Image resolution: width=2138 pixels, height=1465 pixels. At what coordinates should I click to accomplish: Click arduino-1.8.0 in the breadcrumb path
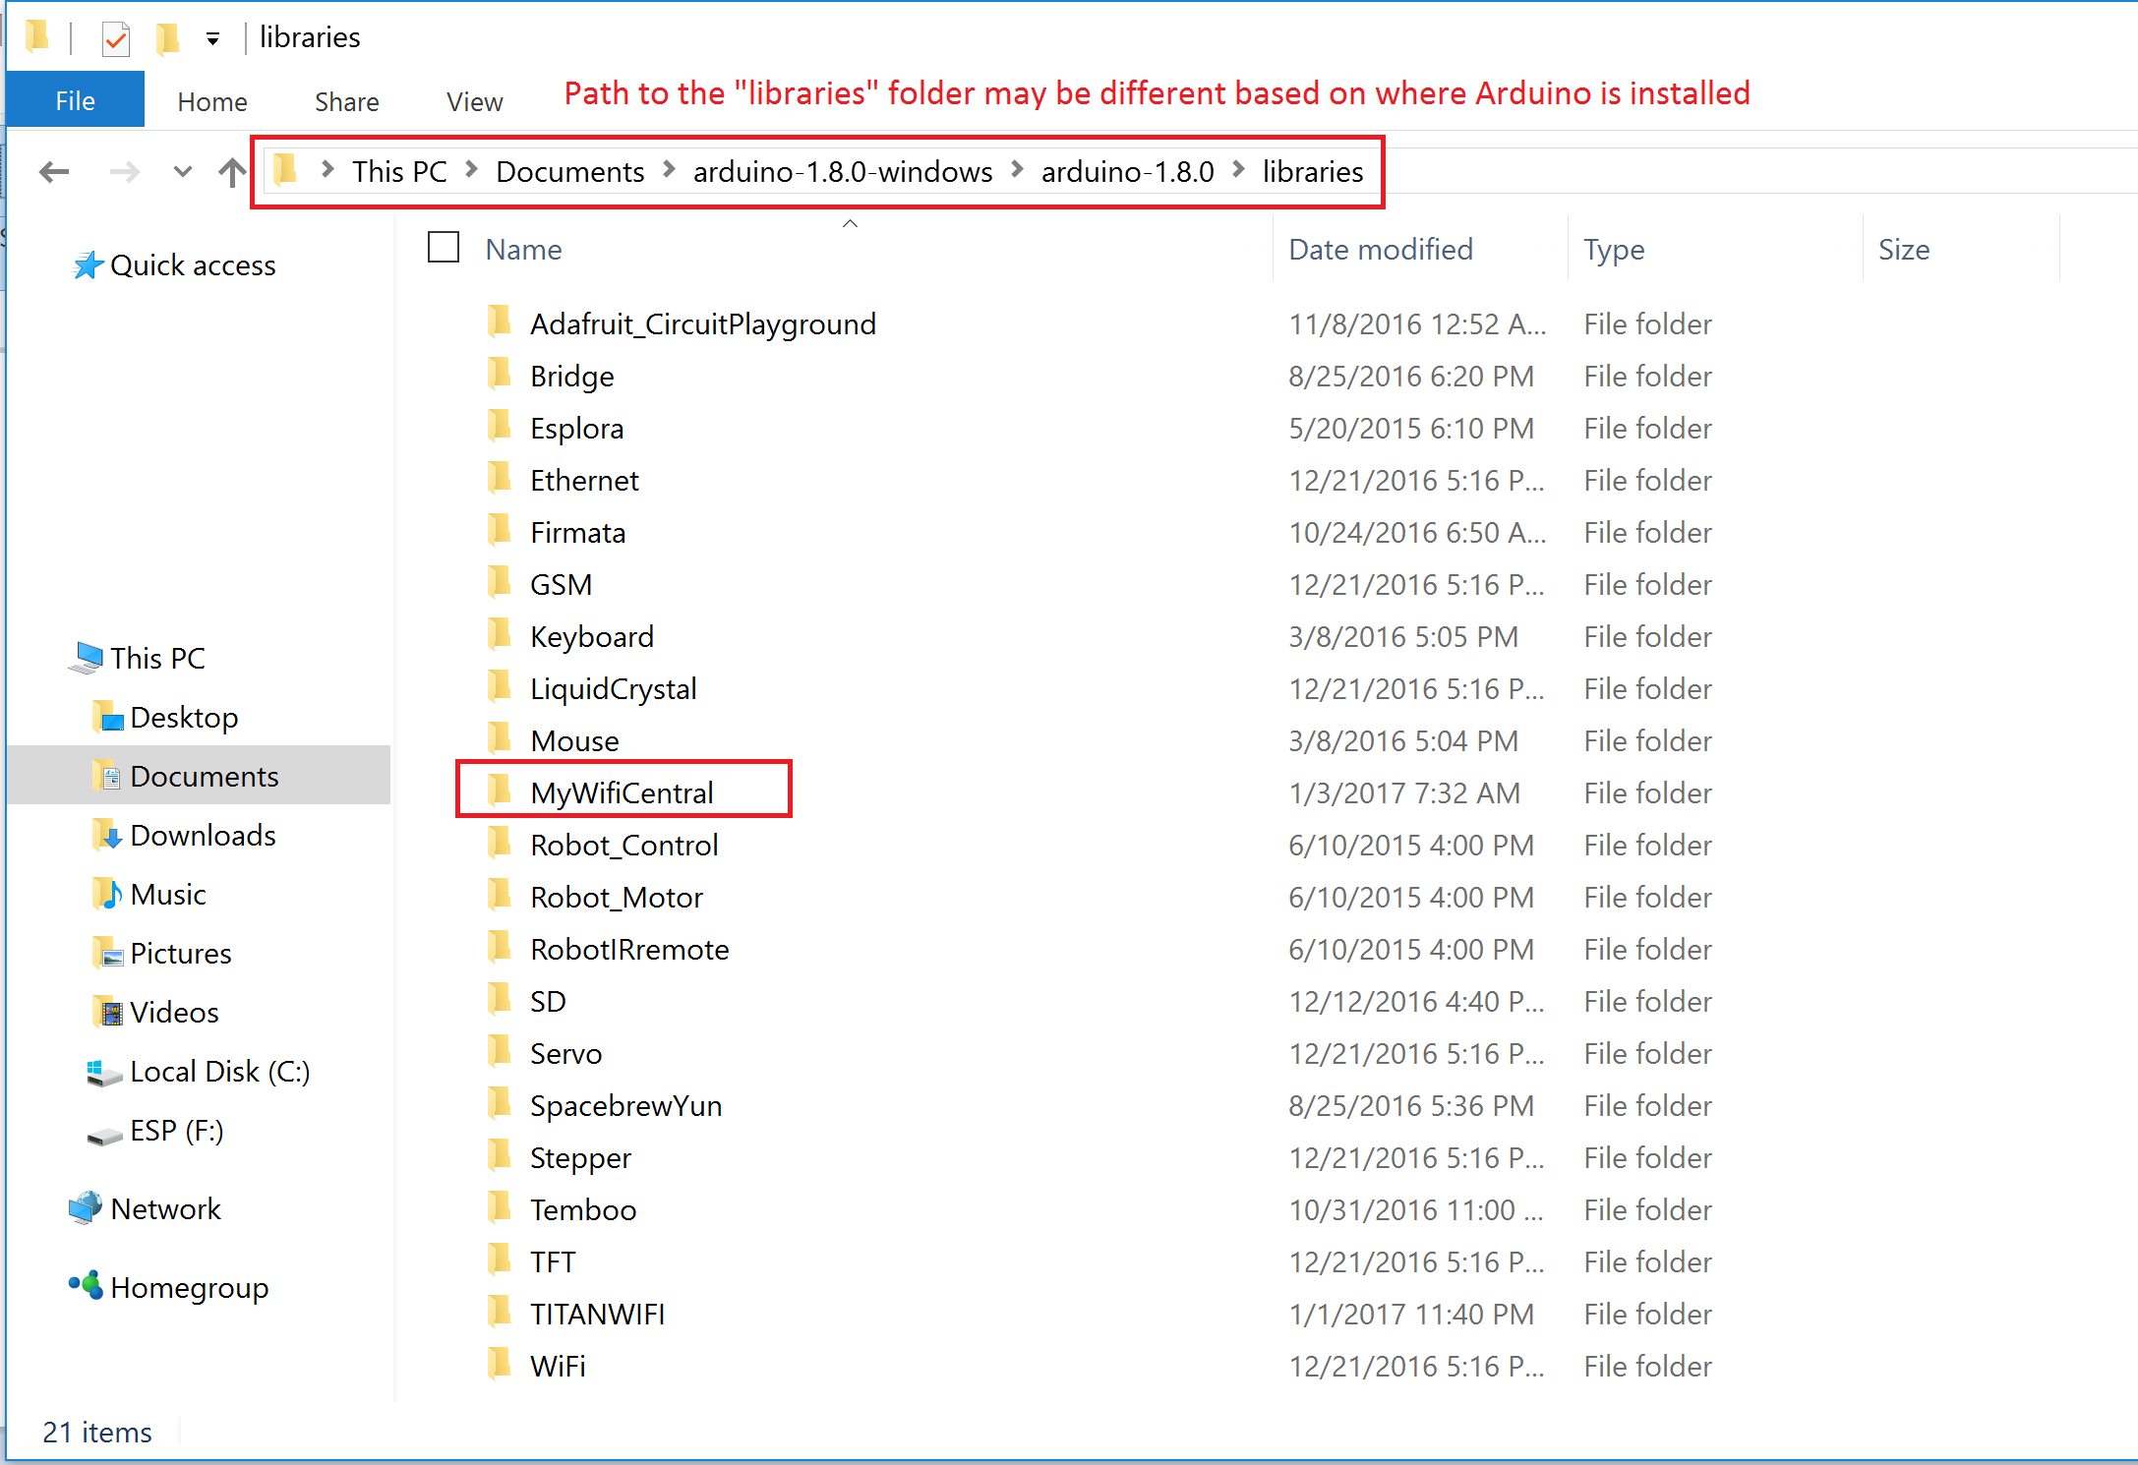[1127, 170]
